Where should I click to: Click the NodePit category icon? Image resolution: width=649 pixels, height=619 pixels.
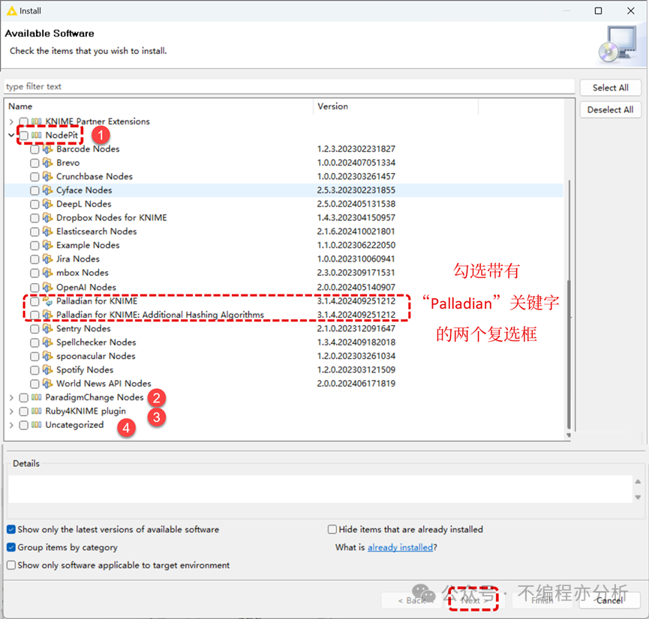[37, 135]
